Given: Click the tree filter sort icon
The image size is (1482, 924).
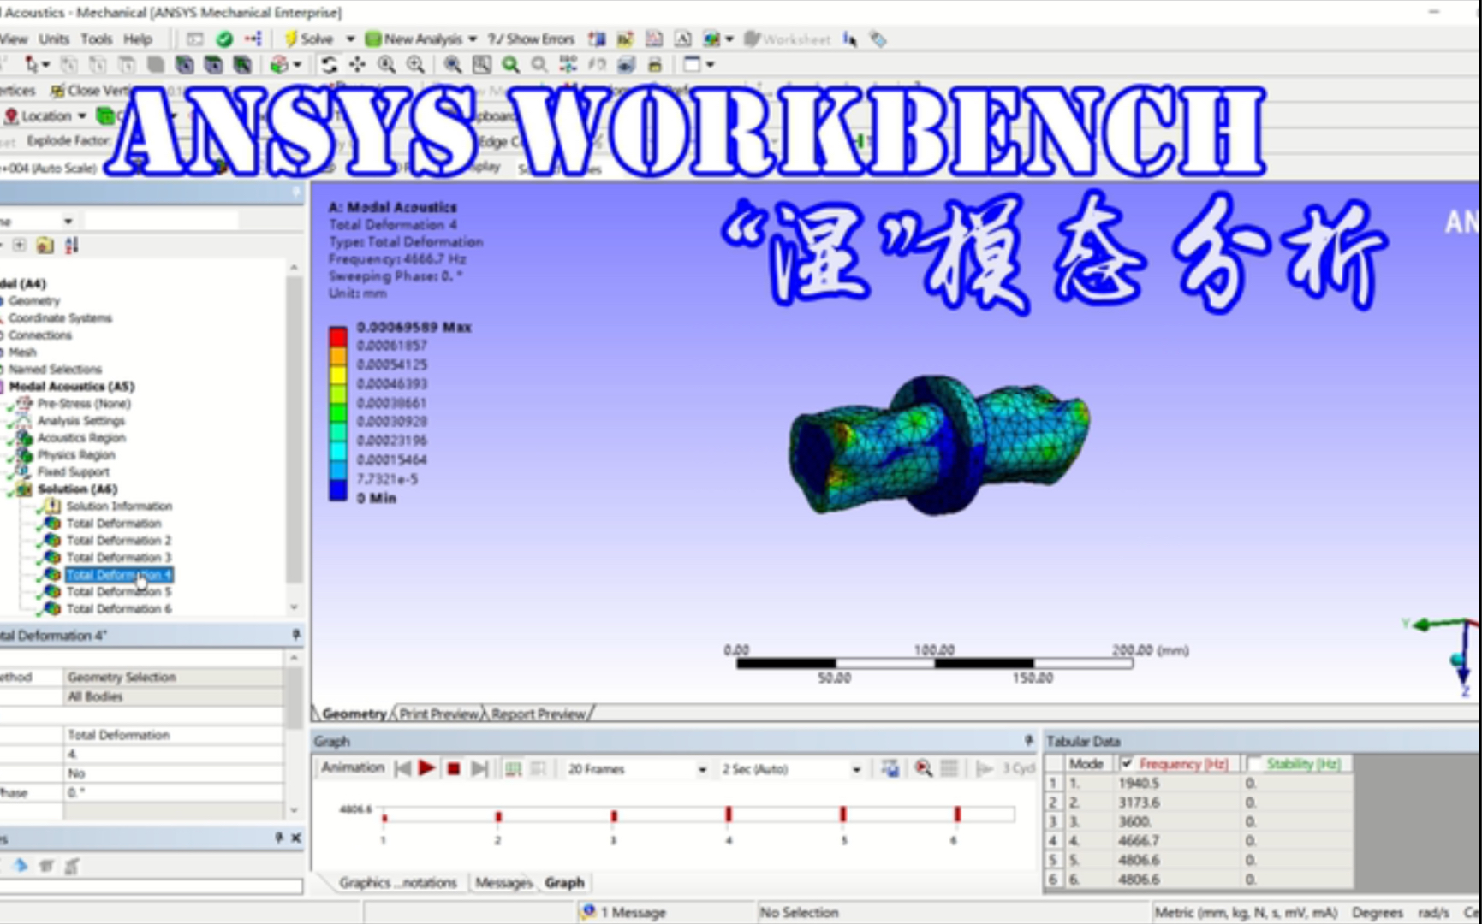Looking at the screenshot, I should [72, 246].
